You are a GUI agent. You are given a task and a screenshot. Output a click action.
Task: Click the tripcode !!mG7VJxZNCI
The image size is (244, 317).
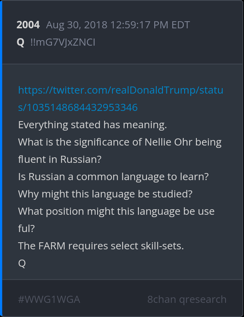click(x=63, y=42)
